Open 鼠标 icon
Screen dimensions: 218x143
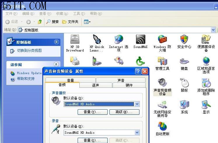pos(184,83)
